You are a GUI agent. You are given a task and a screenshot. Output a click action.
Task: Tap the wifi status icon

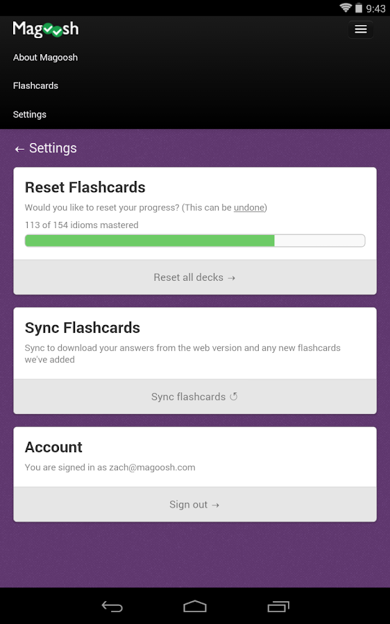[346, 8]
